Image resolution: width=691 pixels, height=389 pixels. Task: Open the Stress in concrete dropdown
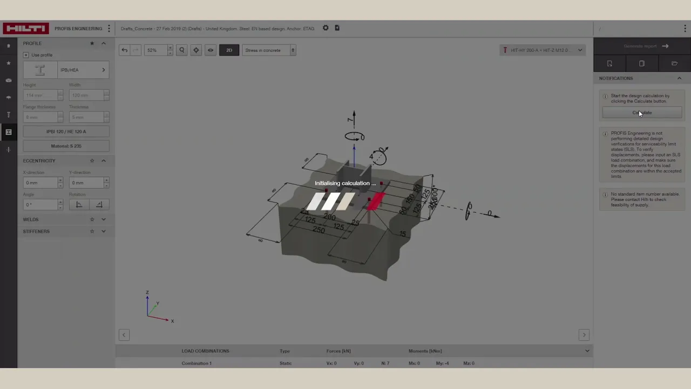click(269, 50)
